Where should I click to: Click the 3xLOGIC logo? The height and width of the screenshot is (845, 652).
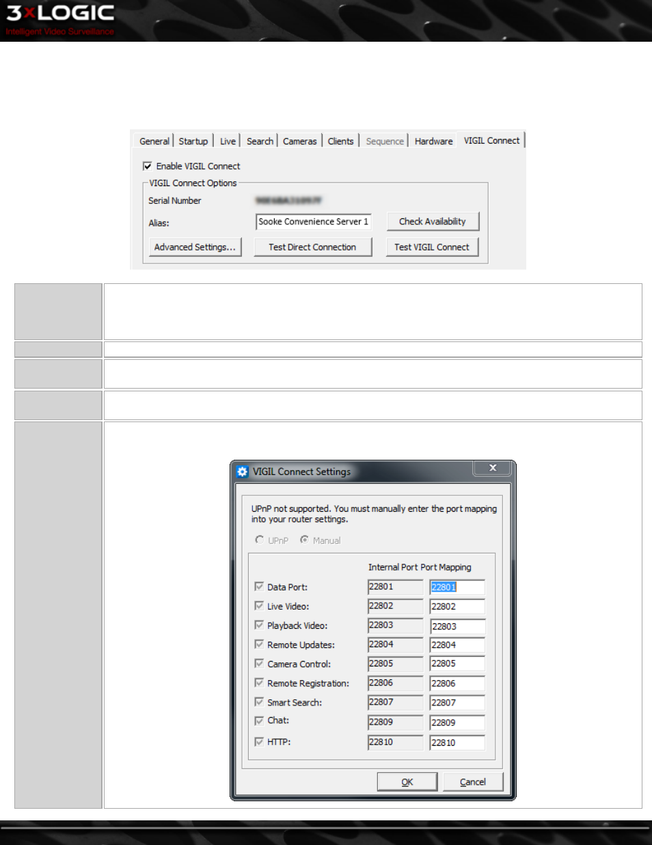coord(60,19)
